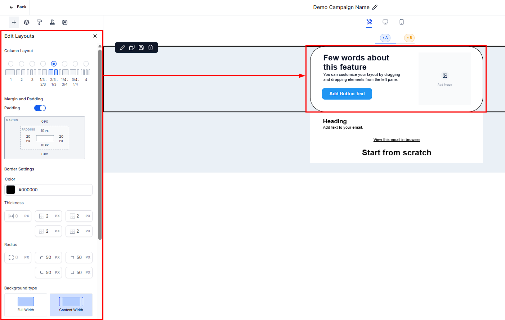Screen dimensions: 505x320
Task: Click the plus add-element icon
Action: pyautogui.click(x=14, y=22)
